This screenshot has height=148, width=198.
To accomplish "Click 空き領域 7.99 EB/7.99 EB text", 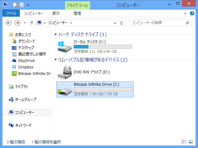I will (x=96, y=94).
